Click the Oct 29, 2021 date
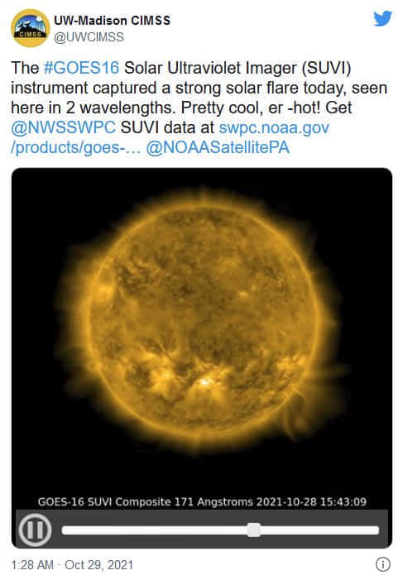 [98, 565]
